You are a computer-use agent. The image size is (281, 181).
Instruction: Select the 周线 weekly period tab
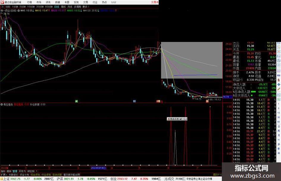[x=63, y=7]
